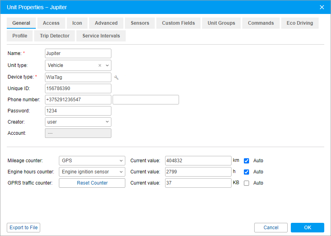Click the Unique ID input field
Viewport: 331px width, 236px height.
click(78, 88)
